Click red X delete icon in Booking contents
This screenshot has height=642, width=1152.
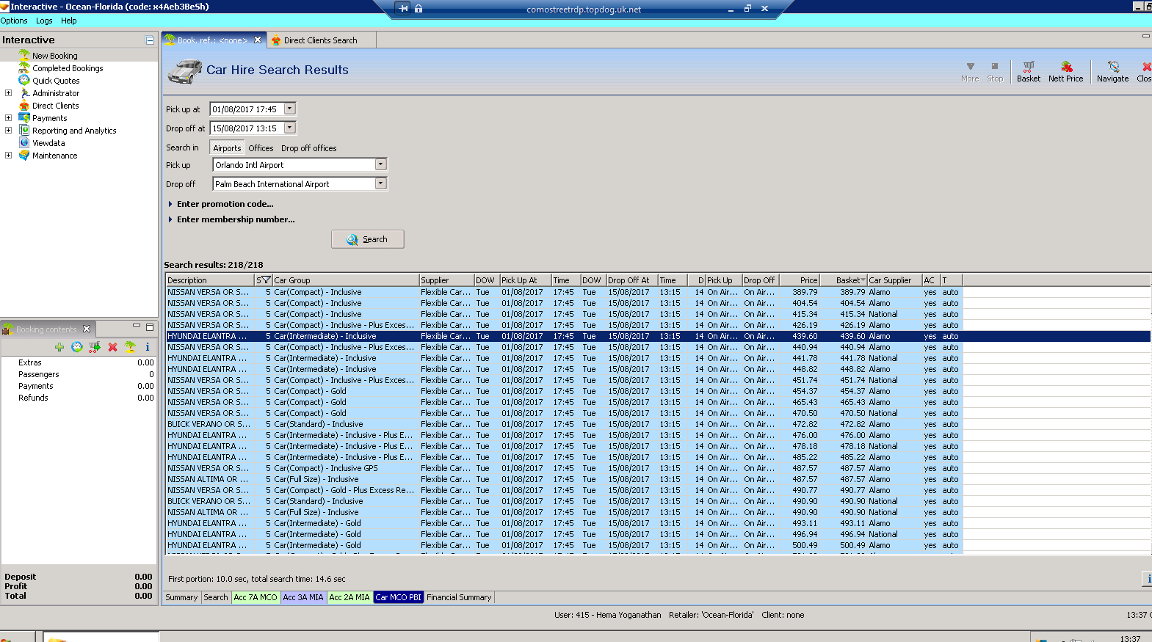point(112,347)
